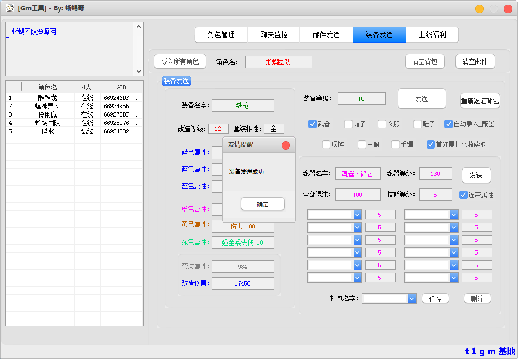Click the 删除 gift pack button
The image size is (518, 359).
(478, 299)
